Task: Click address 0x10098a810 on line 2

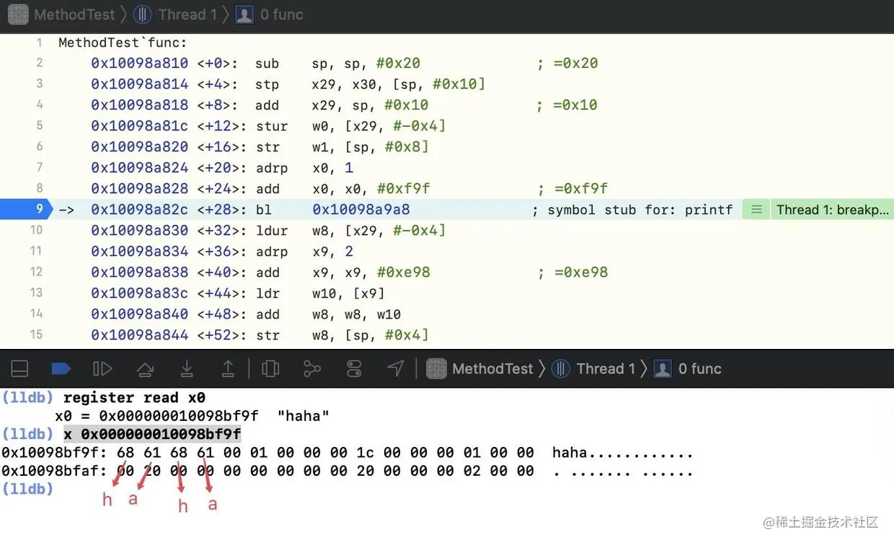Action: pos(139,63)
